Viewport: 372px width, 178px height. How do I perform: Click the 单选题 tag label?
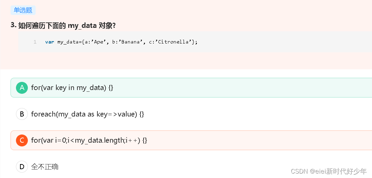[23, 10]
